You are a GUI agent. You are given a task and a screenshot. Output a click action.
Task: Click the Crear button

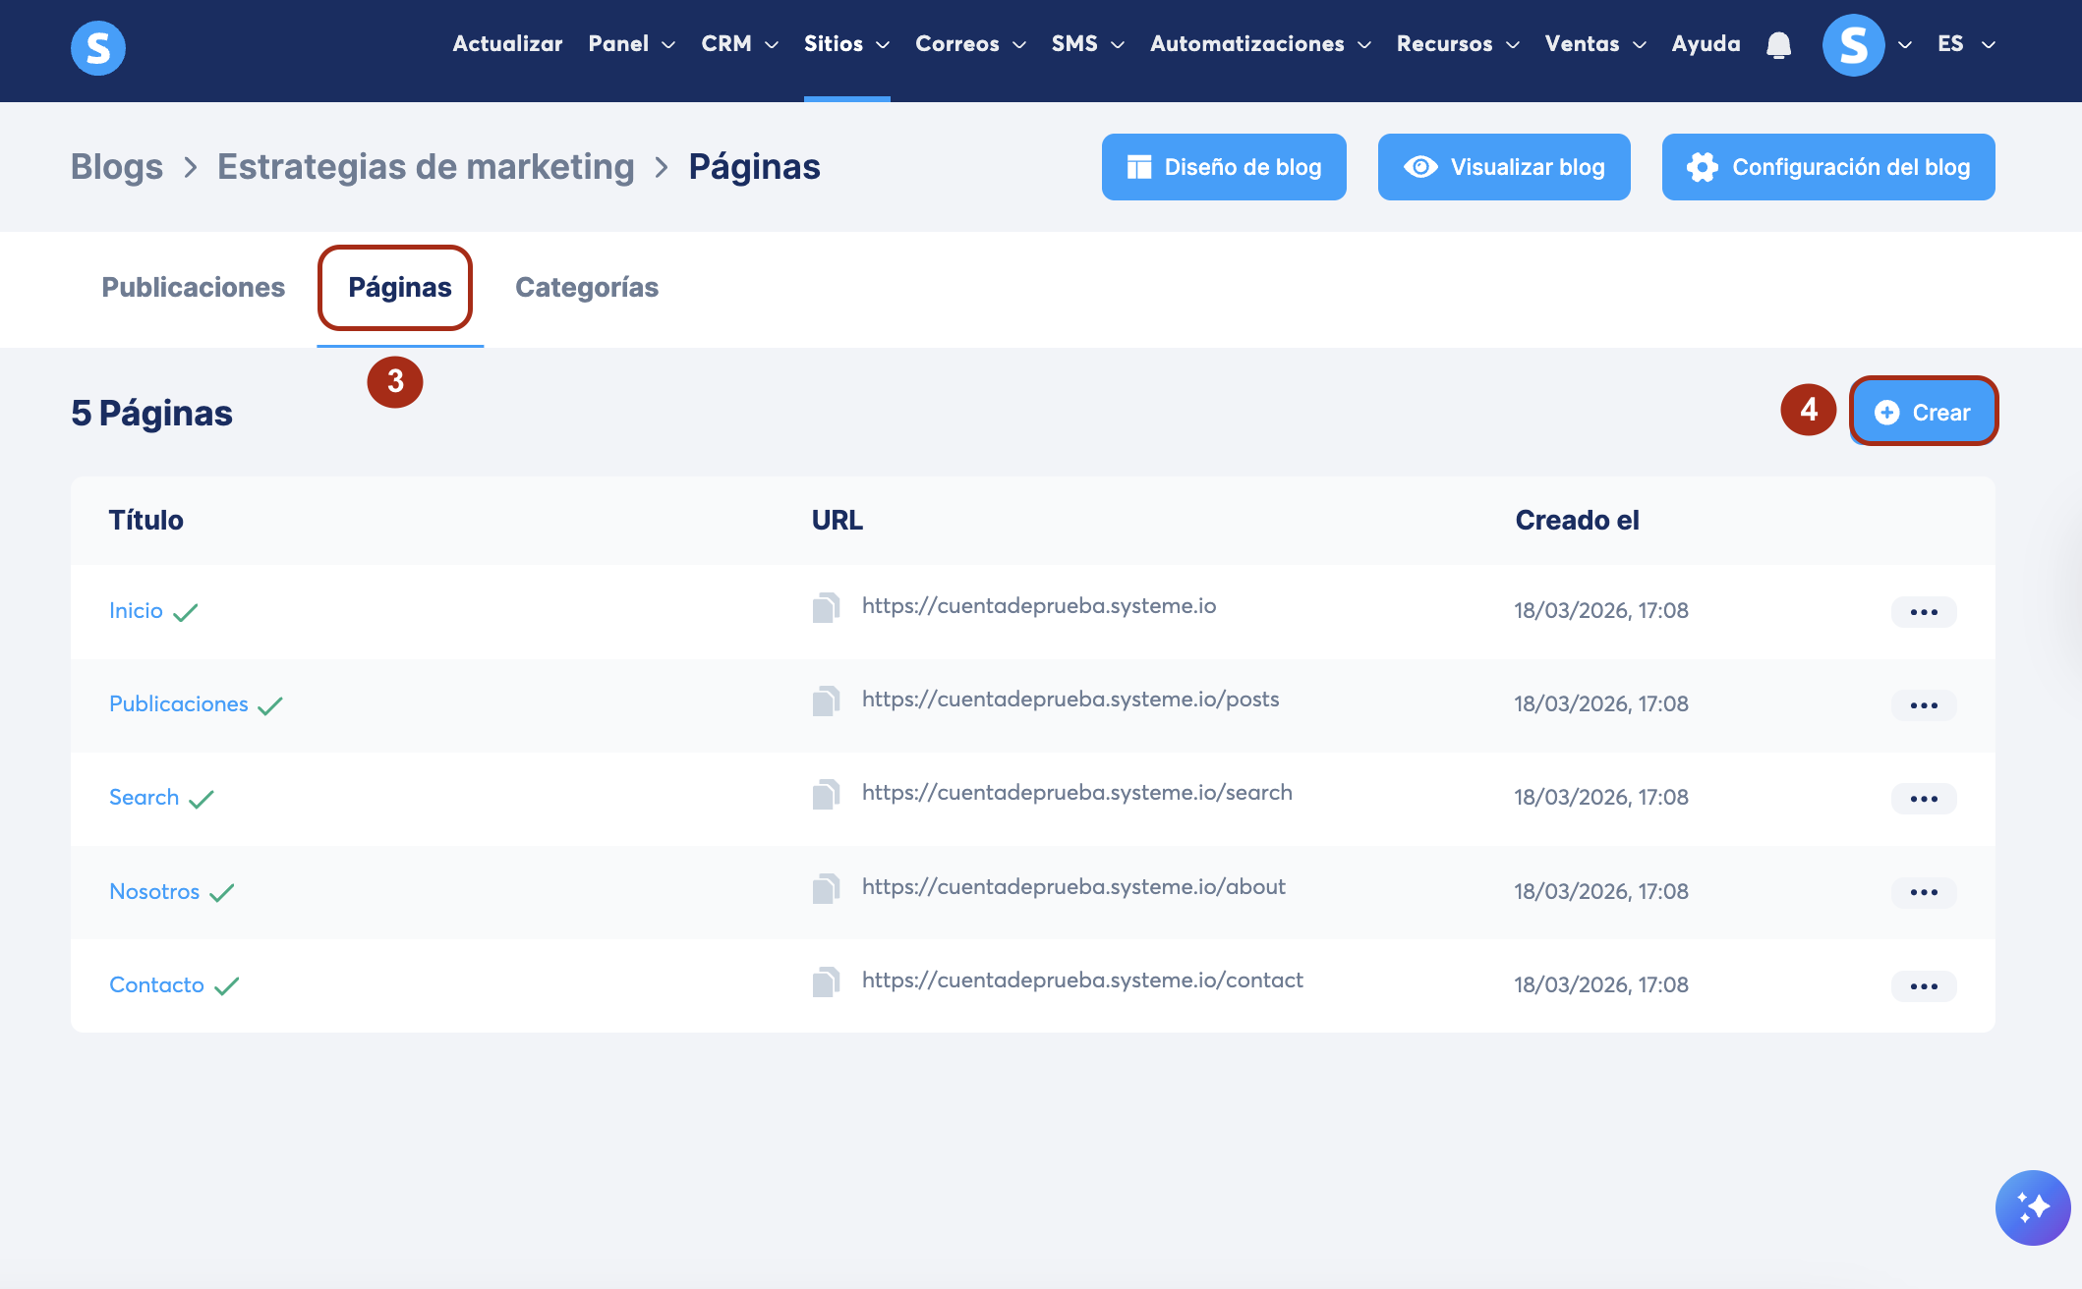pos(1923,413)
